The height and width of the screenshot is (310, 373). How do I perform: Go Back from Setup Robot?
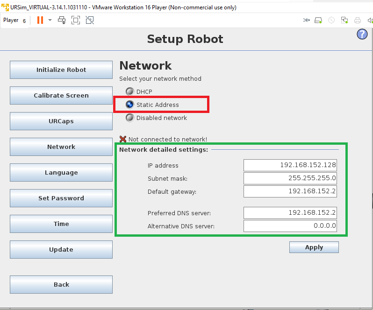tap(61, 285)
